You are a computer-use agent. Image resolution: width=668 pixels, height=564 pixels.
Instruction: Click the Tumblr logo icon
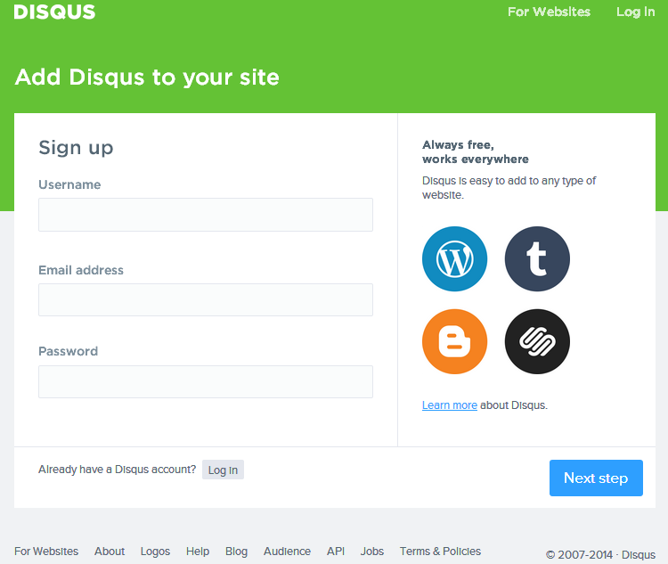(x=537, y=258)
